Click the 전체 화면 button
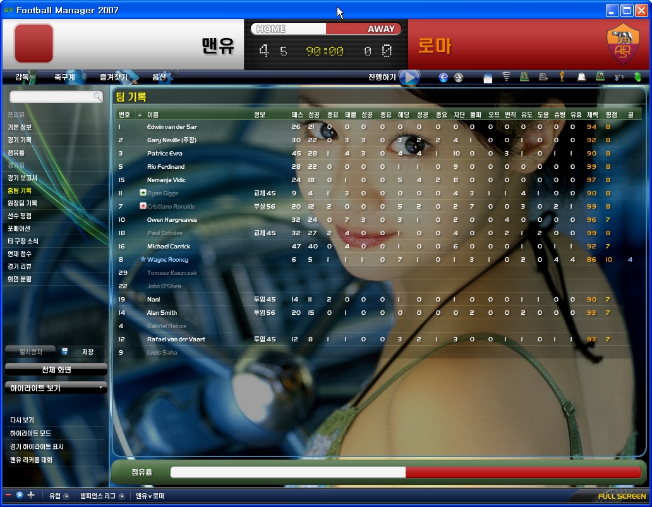Viewport: 652px width, 507px height. [56, 370]
